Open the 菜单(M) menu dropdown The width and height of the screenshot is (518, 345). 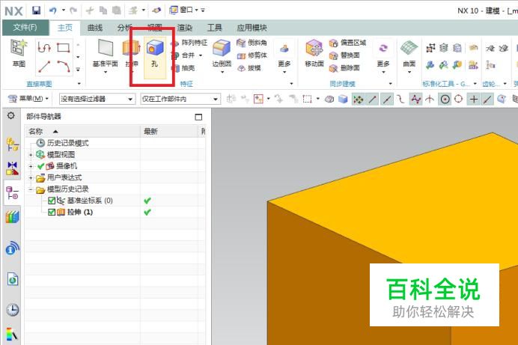click(28, 99)
